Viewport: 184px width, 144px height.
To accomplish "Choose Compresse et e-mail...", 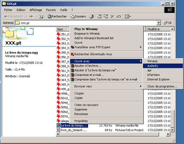I will (x=106, y=75).
